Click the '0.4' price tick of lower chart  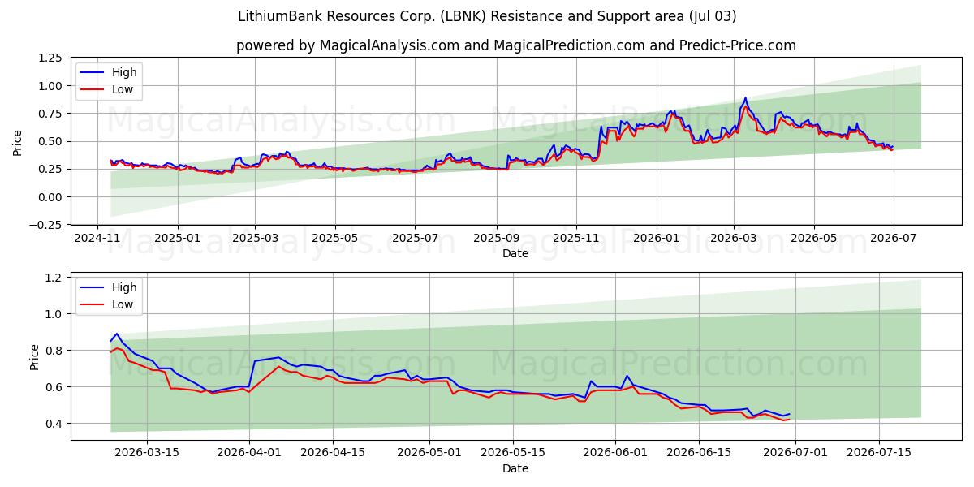click(54, 424)
